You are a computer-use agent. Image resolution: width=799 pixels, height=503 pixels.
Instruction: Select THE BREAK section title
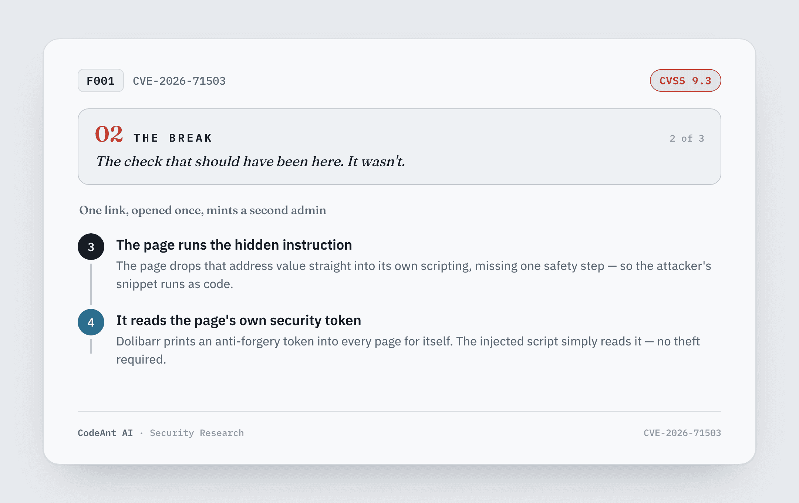pyautogui.click(x=173, y=138)
